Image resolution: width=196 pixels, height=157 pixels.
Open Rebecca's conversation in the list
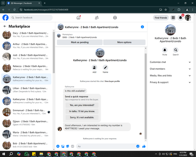tap(26, 68)
